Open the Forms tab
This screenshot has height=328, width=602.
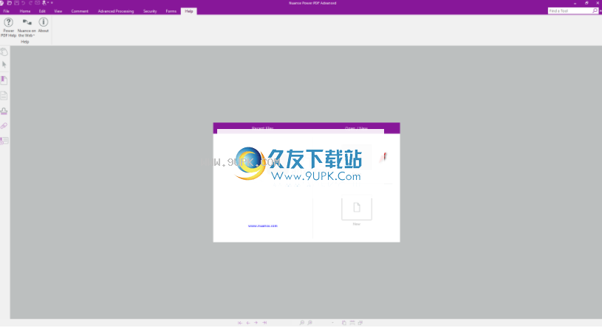point(171,11)
